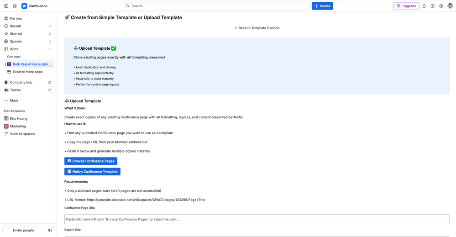This screenshot has width=456, height=237.
Task: Select Bulk Report Generator app
Action: pyautogui.click(x=32, y=64)
